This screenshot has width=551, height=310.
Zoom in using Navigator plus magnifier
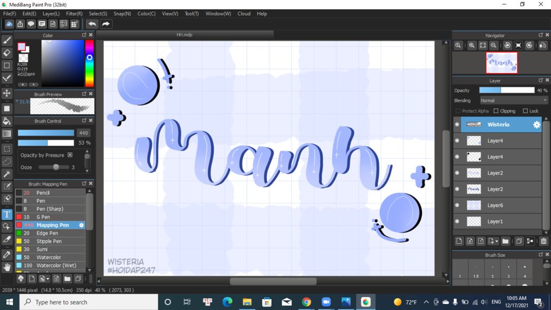[471, 45]
